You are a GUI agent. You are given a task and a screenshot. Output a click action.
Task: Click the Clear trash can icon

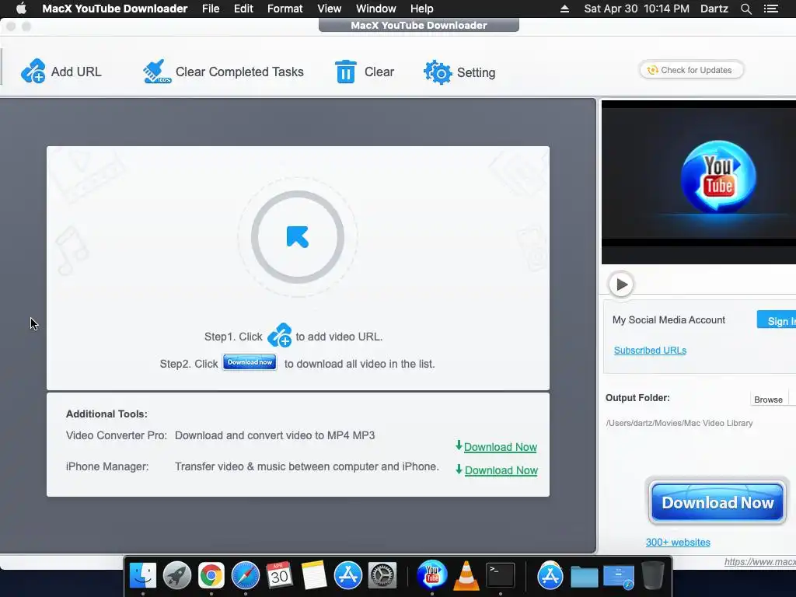click(346, 72)
